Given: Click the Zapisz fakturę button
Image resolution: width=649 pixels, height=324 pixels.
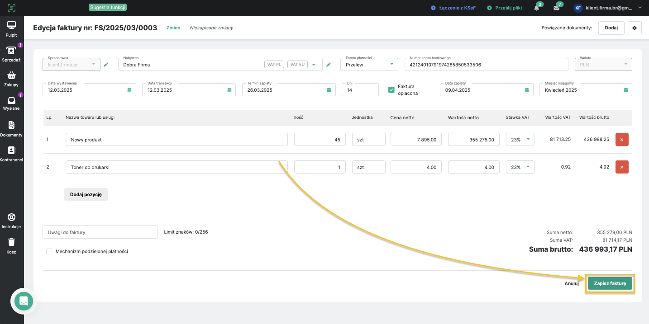Looking at the screenshot, I should pos(610,284).
